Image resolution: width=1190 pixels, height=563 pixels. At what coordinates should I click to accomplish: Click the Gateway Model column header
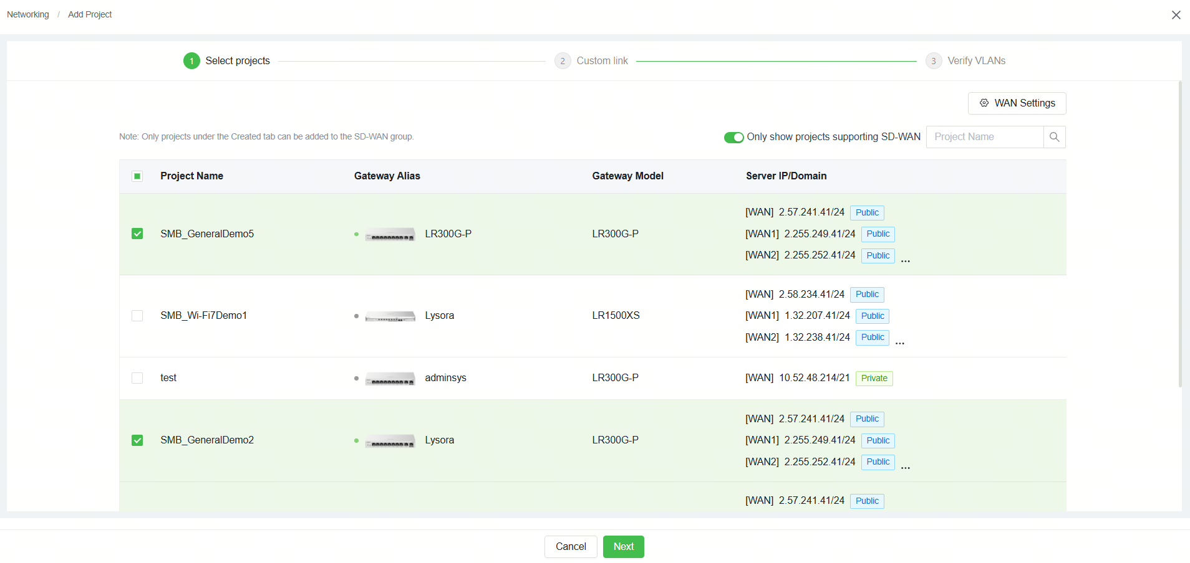(x=627, y=176)
